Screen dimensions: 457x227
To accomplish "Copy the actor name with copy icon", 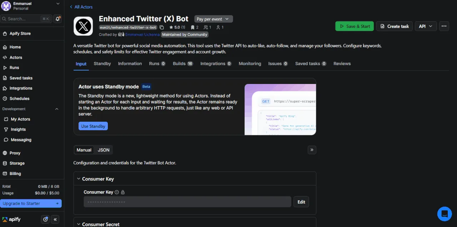I will (162, 27).
